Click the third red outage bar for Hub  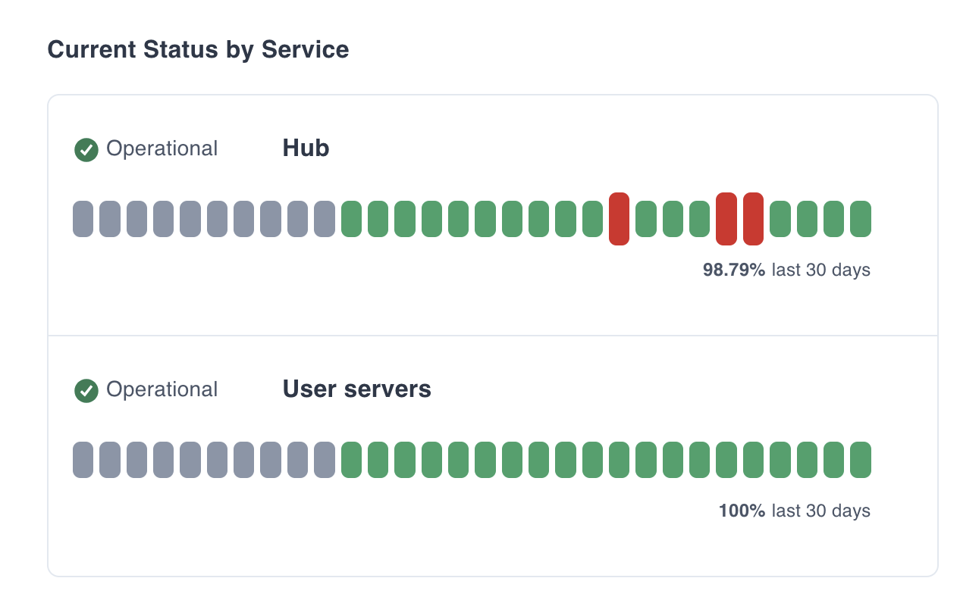pyautogui.click(x=751, y=218)
